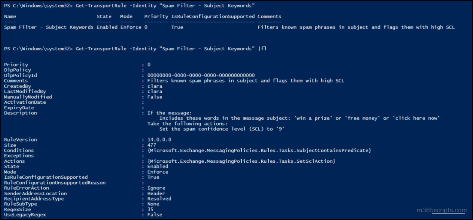Select the all-zero DlpPolicyId GUID value
This screenshot has height=220, width=473.
tap(201, 75)
